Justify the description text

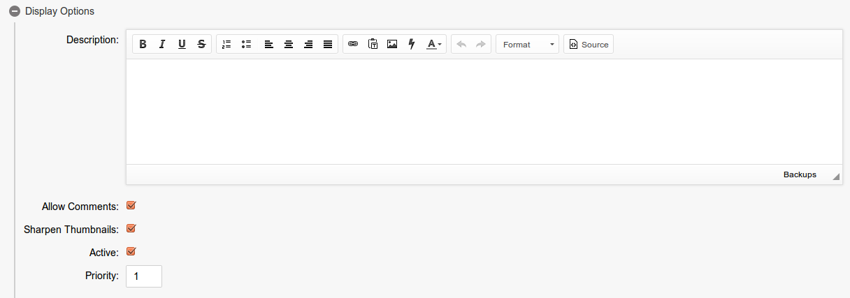point(328,45)
